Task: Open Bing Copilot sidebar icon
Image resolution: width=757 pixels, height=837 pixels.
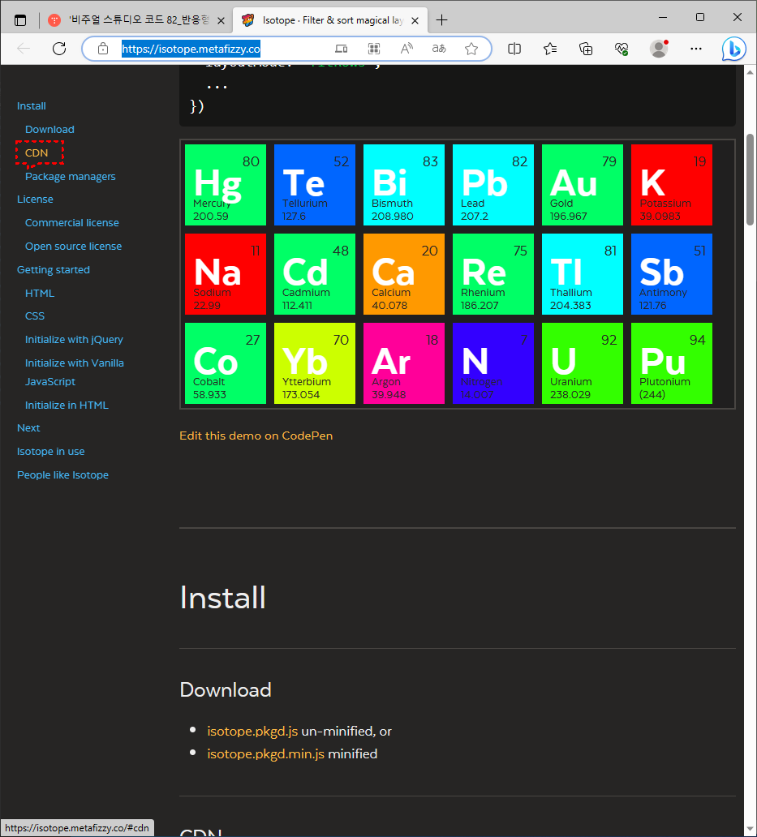Action: (x=733, y=49)
